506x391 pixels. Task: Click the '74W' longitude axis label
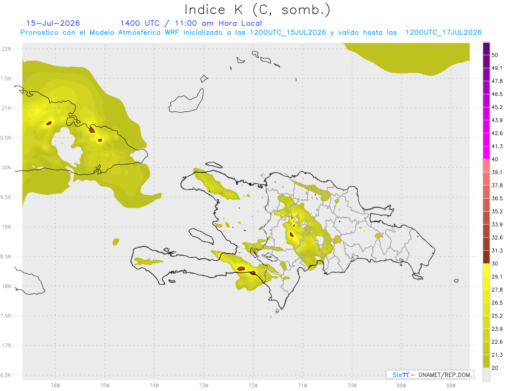click(154, 386)
